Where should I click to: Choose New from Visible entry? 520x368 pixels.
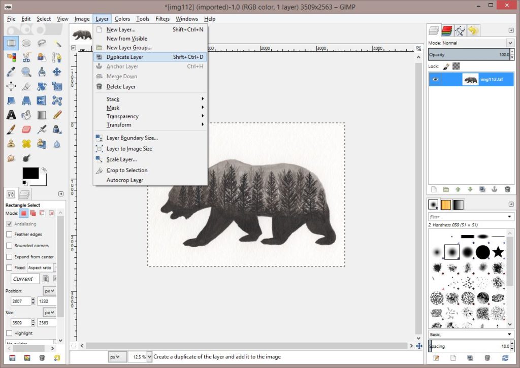click(x=150, y=39)
